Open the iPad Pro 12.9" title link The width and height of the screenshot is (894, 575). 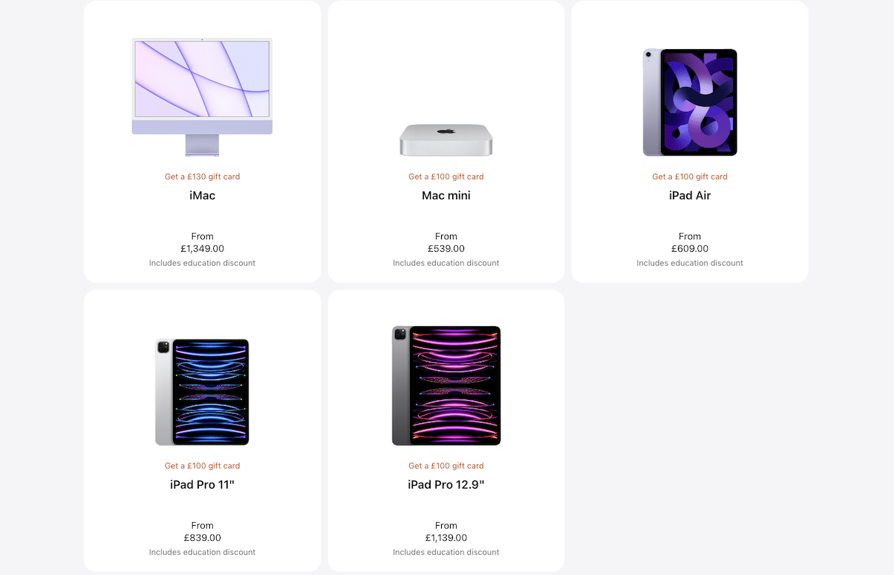click(446, 485)
